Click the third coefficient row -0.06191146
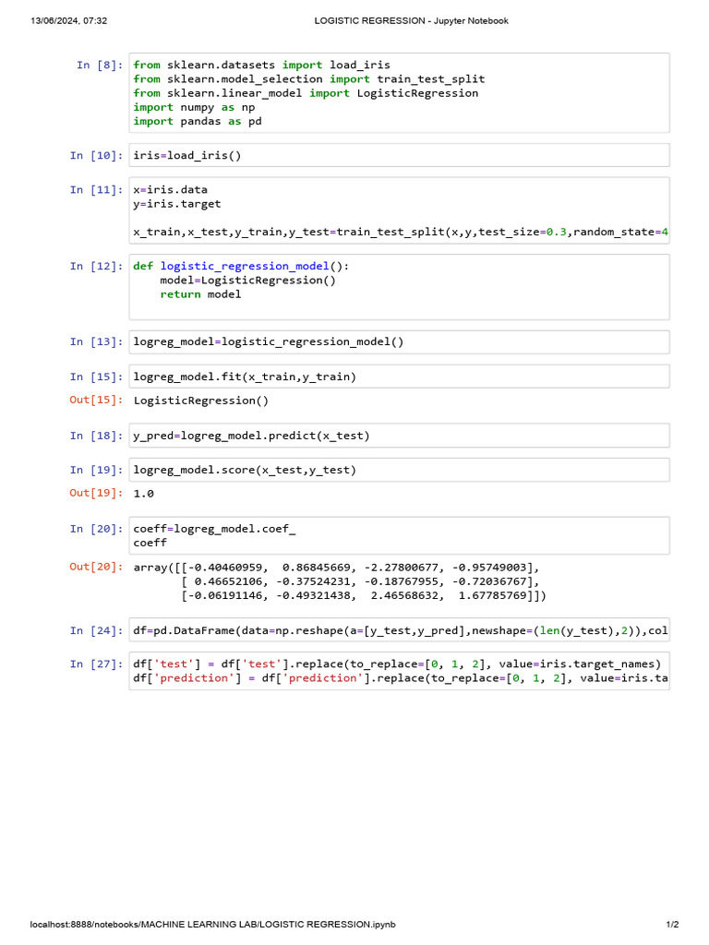Image resolution: width=709 pixels, height=945 pixels. (364, 595)
